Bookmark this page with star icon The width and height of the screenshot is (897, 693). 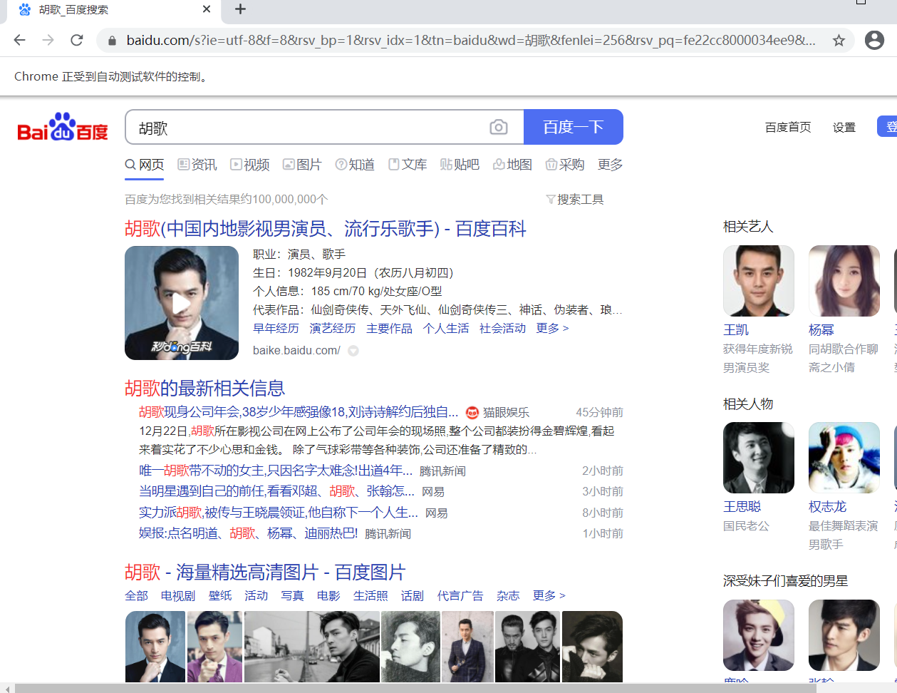[x=839, y=40]
